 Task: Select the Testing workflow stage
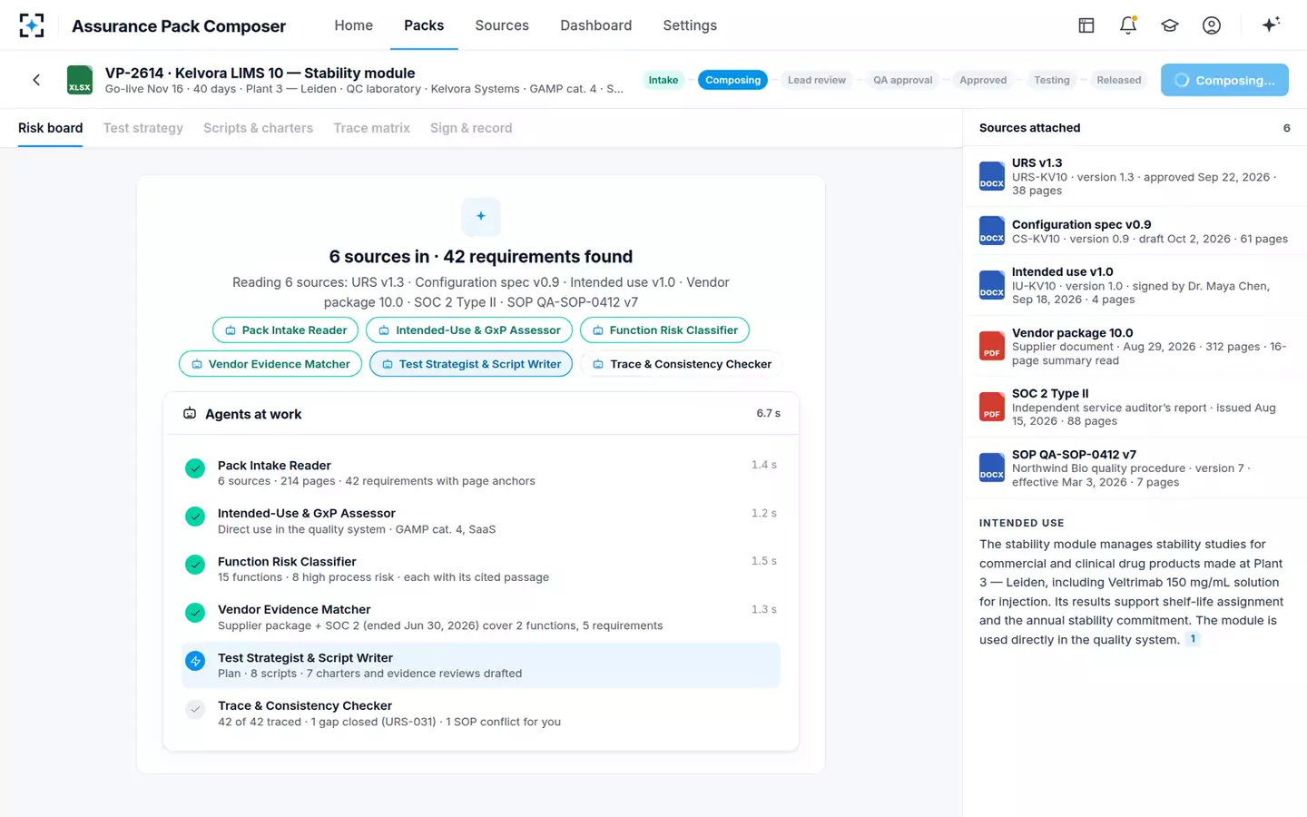(x=1052, y=80)
